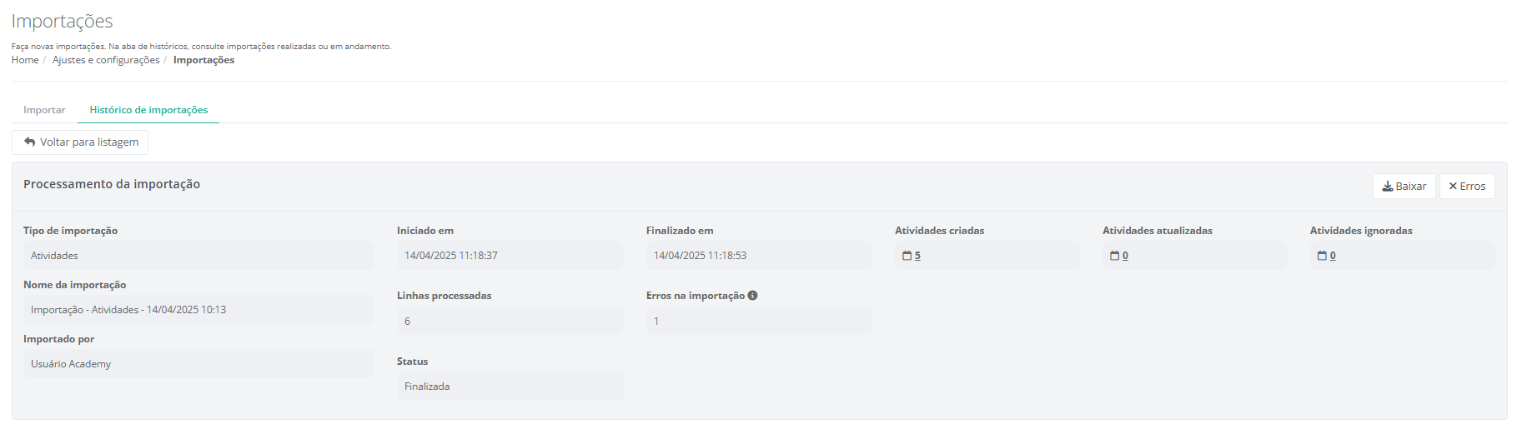Switch to the Importar tab
Image resolution: width=1522 pixels, height=444 pixels.
point(44,110)
